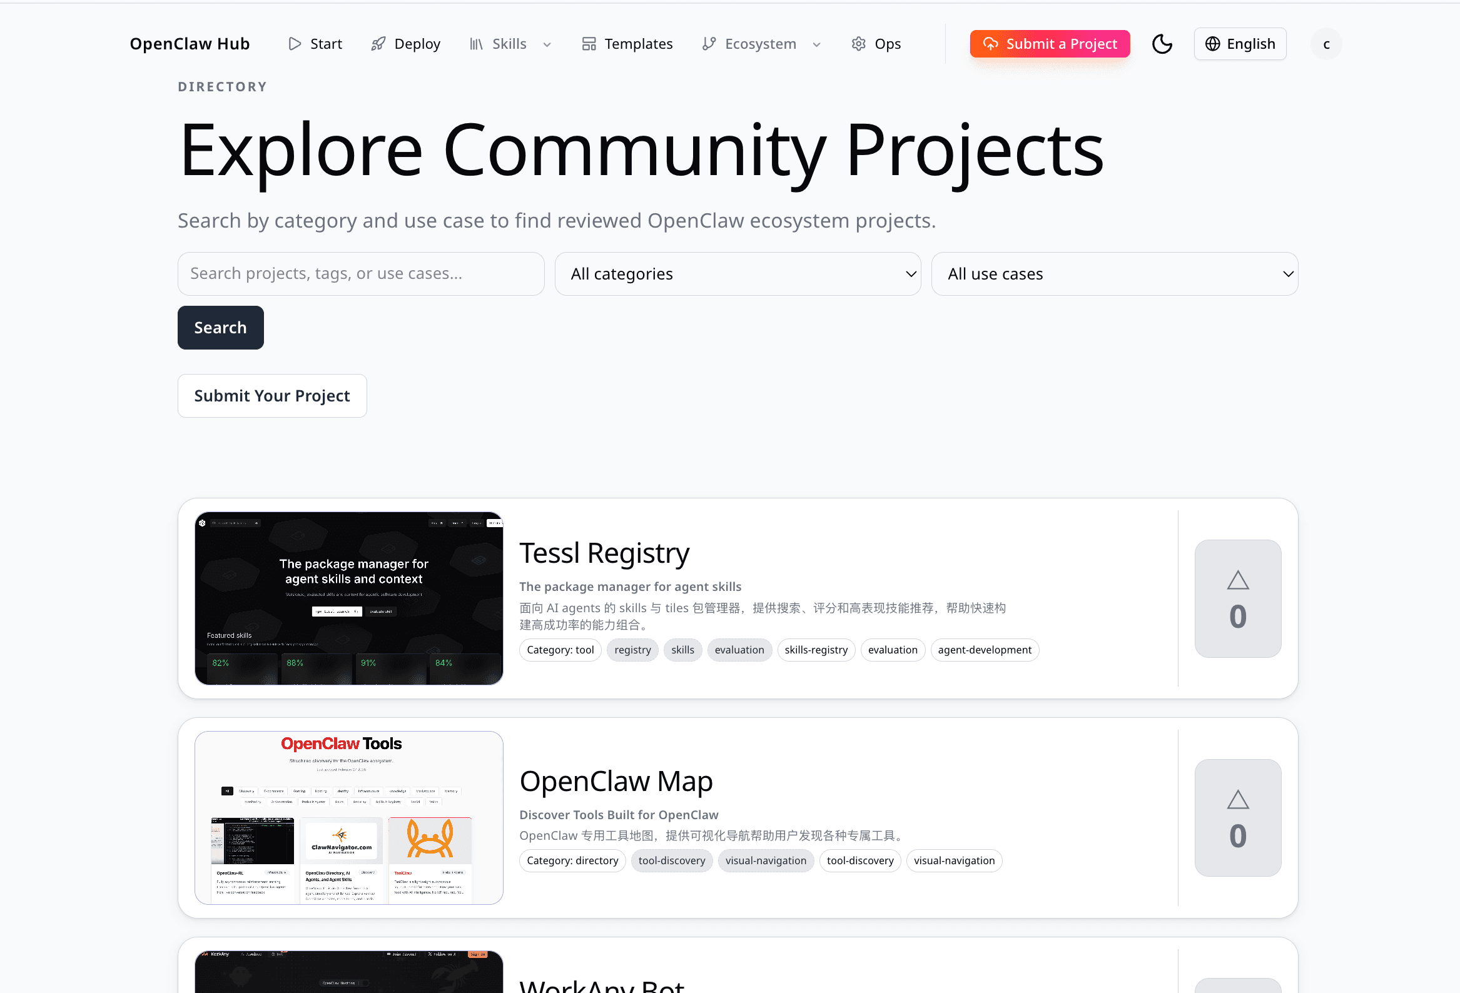Click the globe icon on the English button

click(x=1212, y=44)
